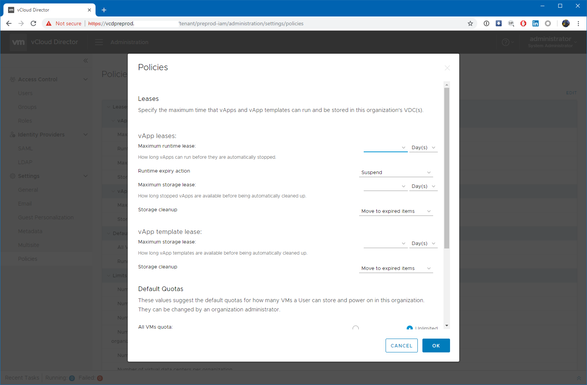The image size is (587, 385).
Task: Click the vApp maximum runtime lease value field
Action: 383,148
